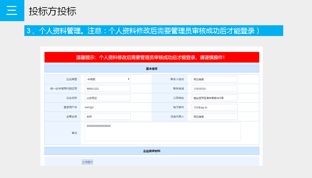Image resolution: width=312 pixels, height=178 pixels.
Task: Focus the 公司地址 address field
Action: coord(214,98)
